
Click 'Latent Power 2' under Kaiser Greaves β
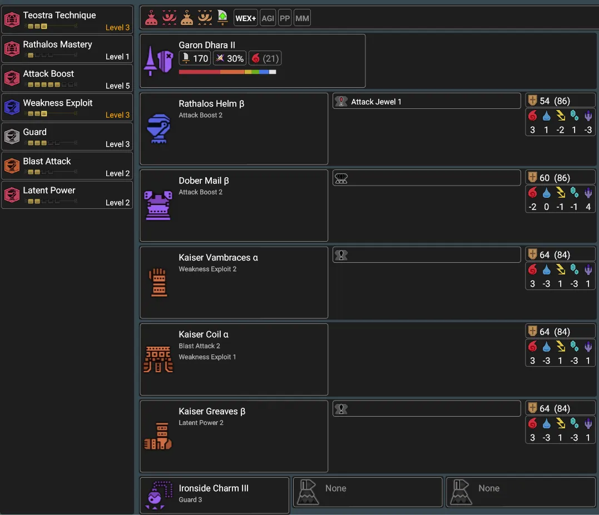pos(201,423)
